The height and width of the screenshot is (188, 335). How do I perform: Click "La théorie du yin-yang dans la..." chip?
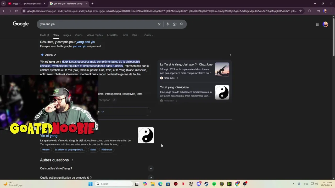pyautogui.click(x=70, y=150)
